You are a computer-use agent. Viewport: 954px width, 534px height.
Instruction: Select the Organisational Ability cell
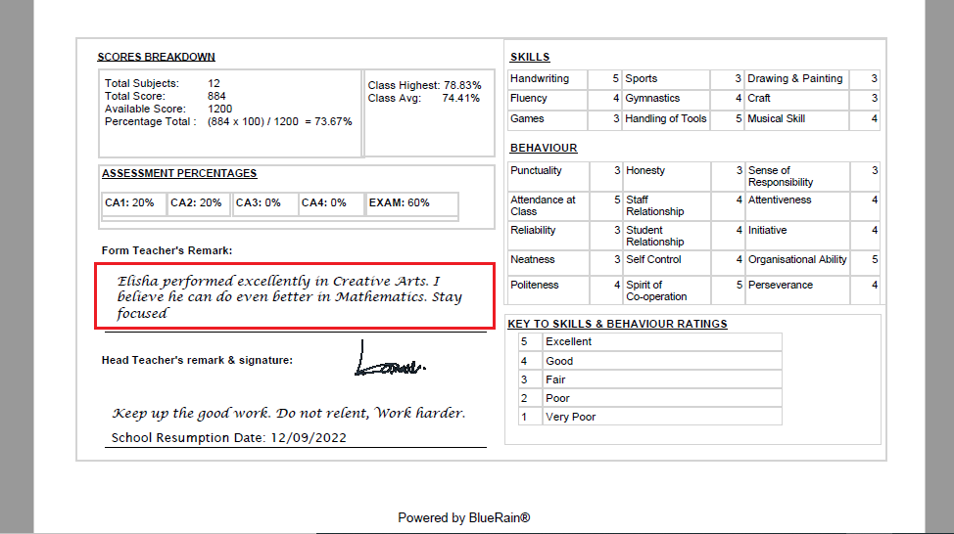(x=797, y=259)
